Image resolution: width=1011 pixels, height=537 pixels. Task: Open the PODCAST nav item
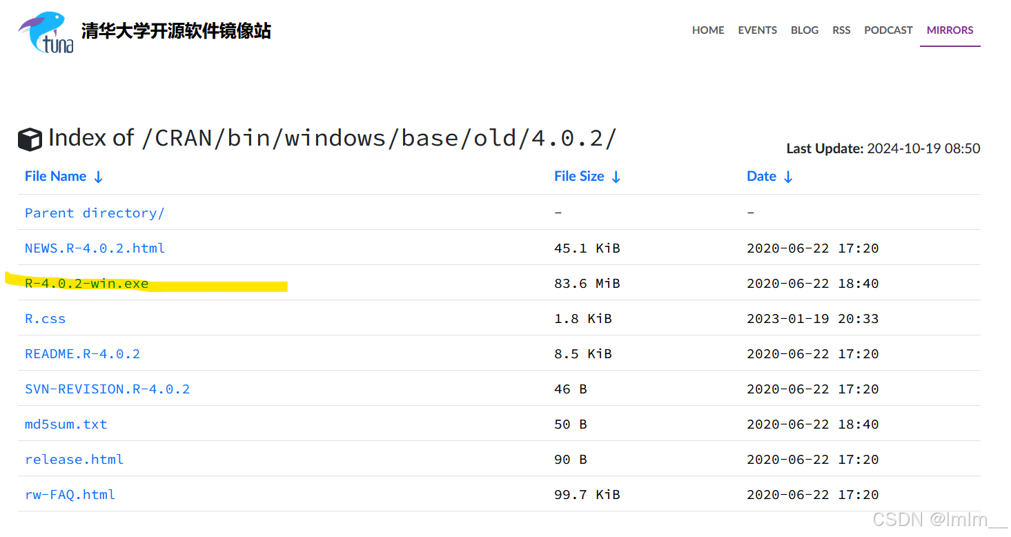tap(888, 30)
